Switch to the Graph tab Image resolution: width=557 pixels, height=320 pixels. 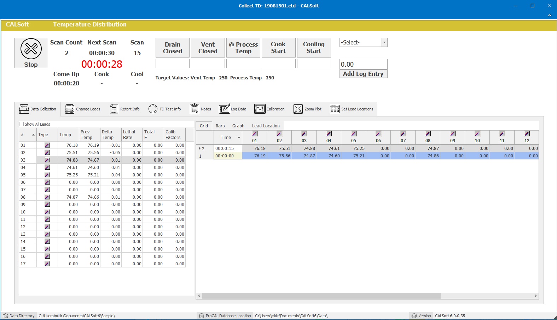tap(238, 126)
